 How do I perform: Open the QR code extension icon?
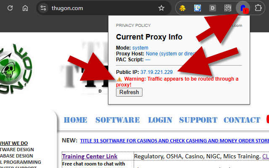[228, 8]
